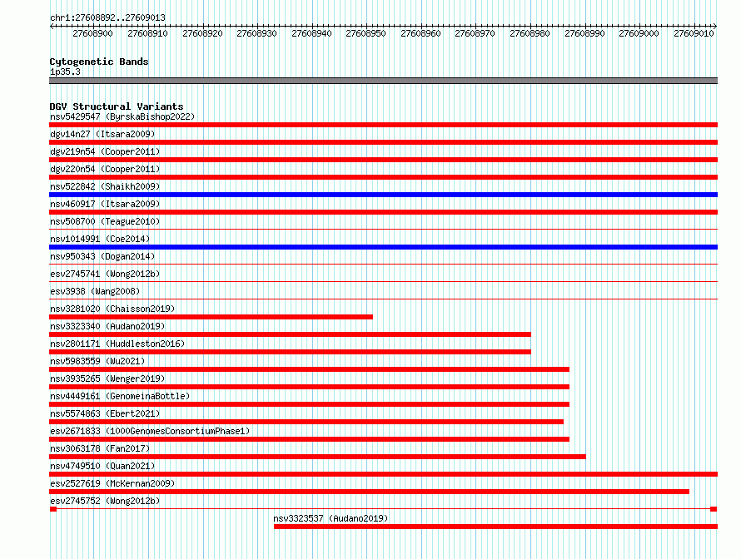Click ruler position 27608970
This screenshot has height=559, width=741.
click(475, 33)
